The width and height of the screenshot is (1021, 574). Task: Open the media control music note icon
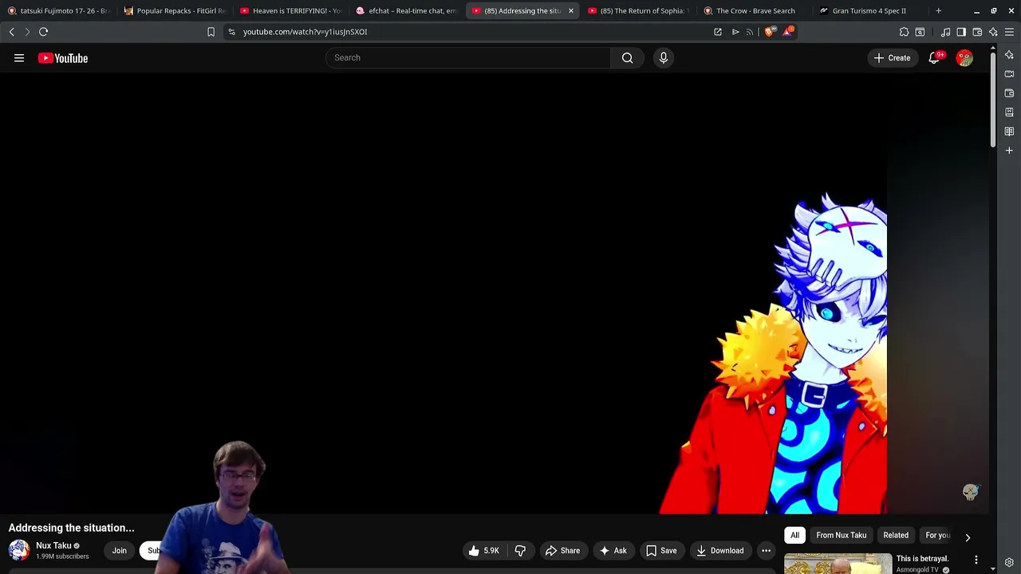(945, 32)
